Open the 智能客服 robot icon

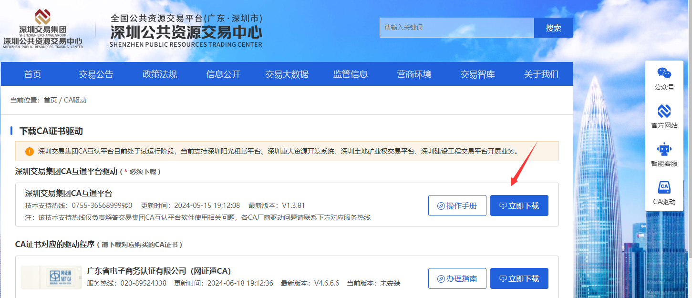click(x=664, y=149)
